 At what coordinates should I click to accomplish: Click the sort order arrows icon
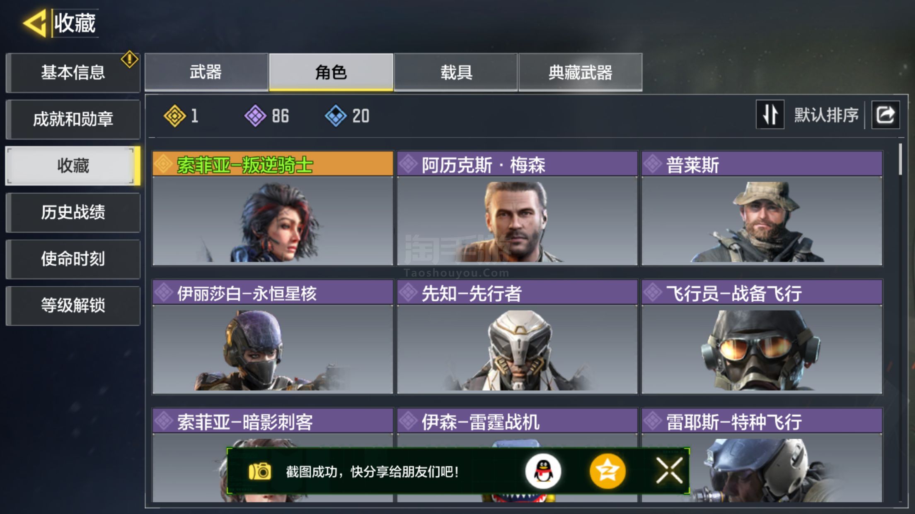770,115
